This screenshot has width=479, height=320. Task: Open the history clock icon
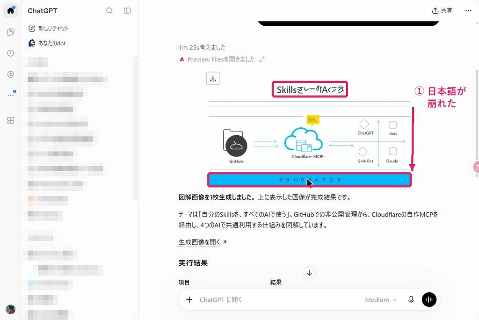pyautogui.click(x=10, y=53)
